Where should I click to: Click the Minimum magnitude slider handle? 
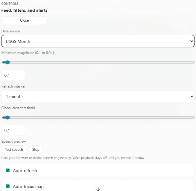pos(7,62)
